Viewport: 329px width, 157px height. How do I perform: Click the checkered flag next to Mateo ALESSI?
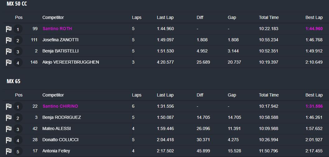[x=9, y=129]
